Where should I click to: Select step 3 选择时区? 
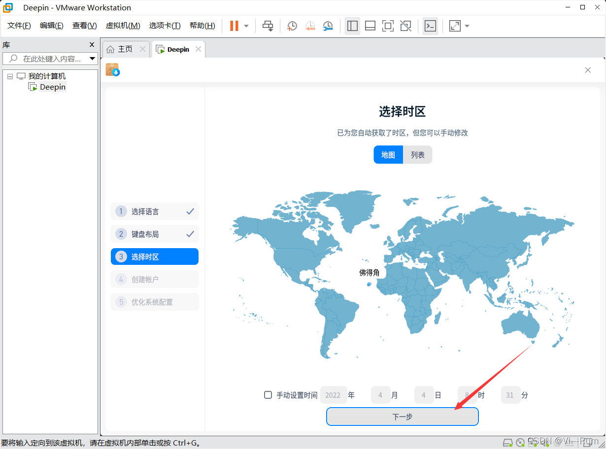(155, 257)
